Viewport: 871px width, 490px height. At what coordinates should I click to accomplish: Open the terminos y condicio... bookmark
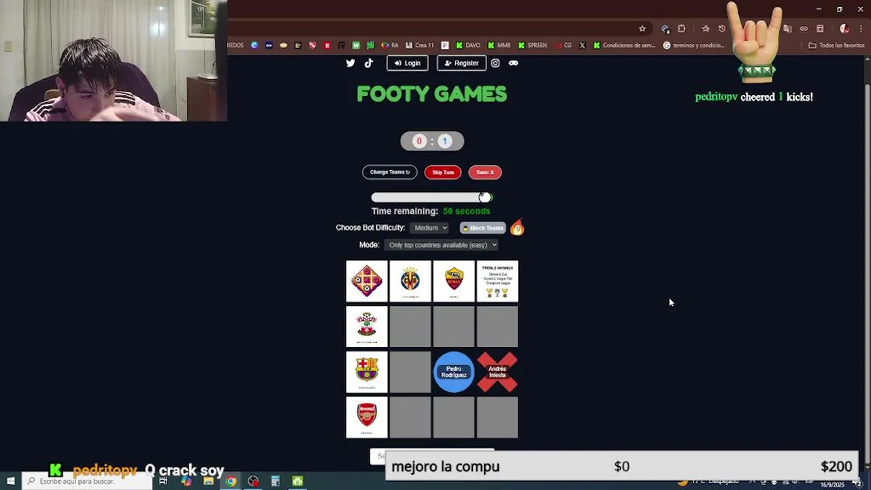tap(694, 46)
